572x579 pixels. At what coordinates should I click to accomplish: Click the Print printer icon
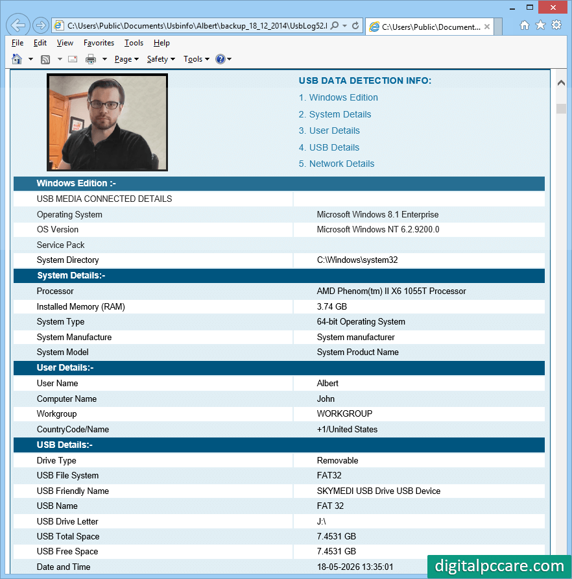[90, 59]
